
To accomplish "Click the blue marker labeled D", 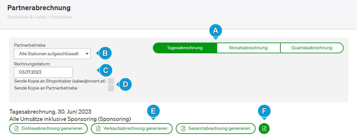I will [125, 84].
